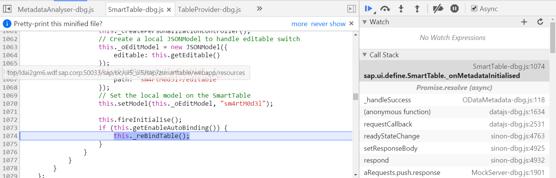Toggle the file navigator sidebar icon
This screenshot has height=178, width=556.
(x=7, y=8)
